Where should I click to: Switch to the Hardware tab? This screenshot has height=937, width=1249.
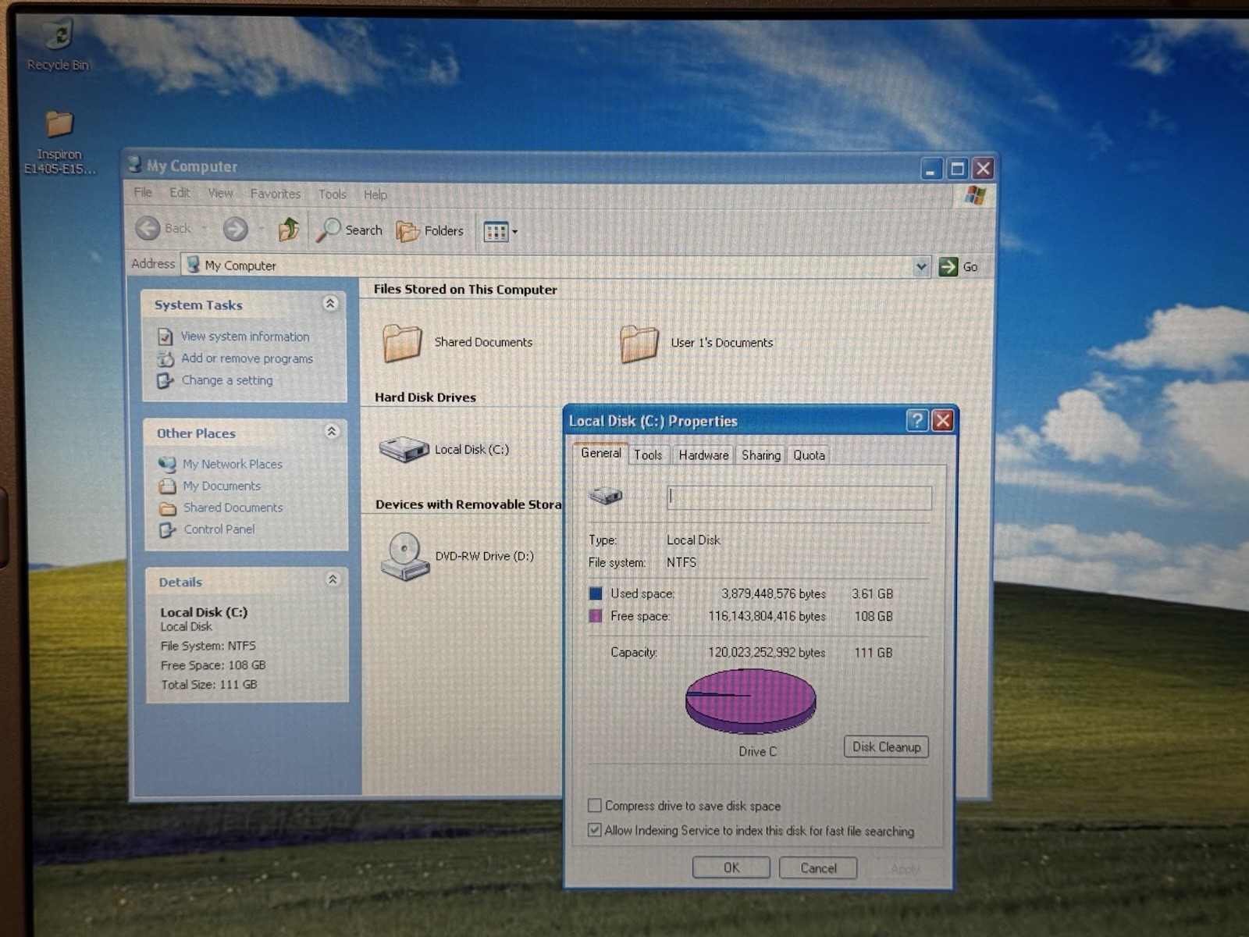coord(703,455)
